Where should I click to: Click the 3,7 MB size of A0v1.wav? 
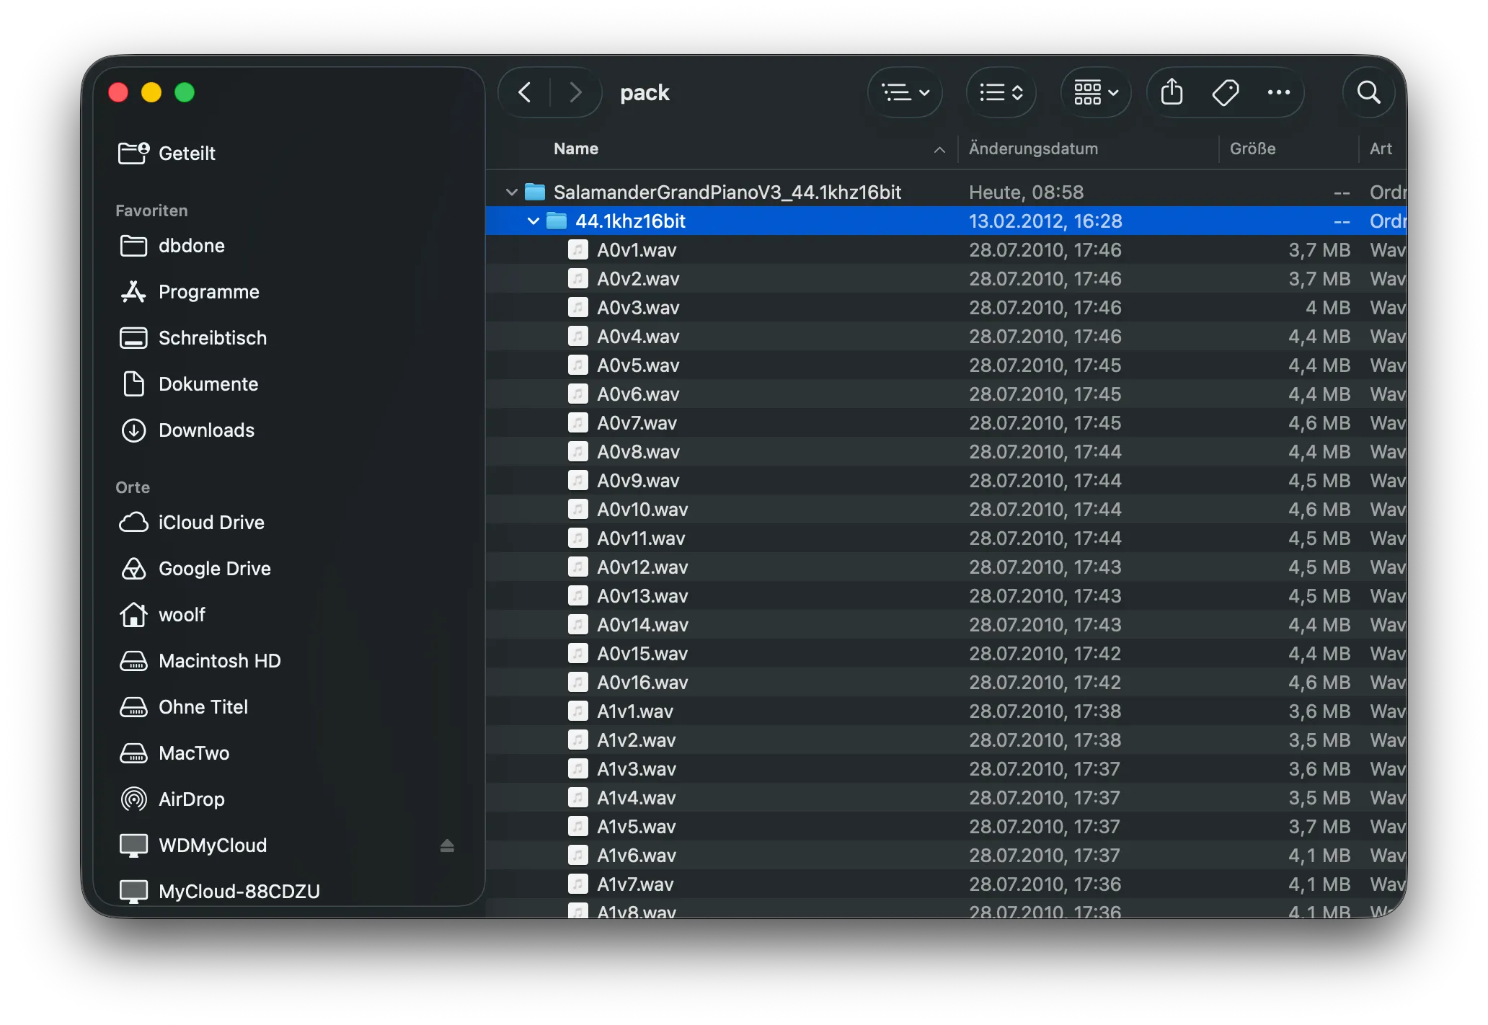[x=1319, y=250]
